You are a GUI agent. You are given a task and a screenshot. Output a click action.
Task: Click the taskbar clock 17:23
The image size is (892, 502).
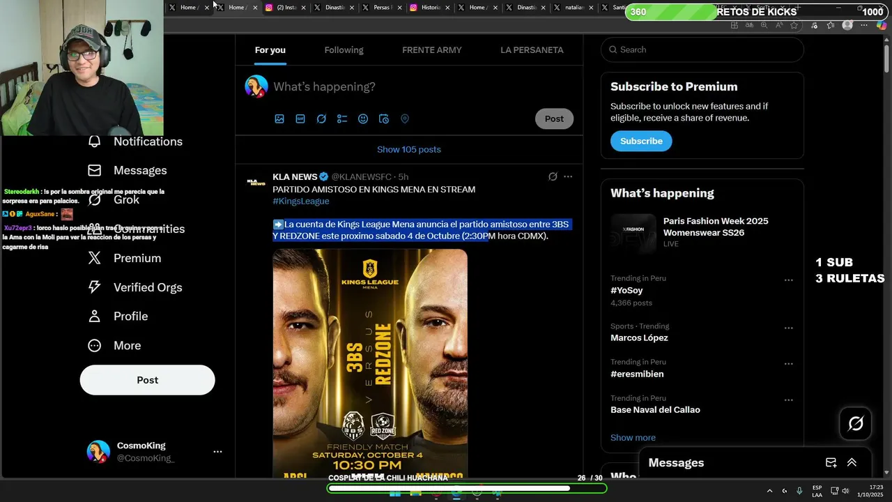tap(870, 491)
